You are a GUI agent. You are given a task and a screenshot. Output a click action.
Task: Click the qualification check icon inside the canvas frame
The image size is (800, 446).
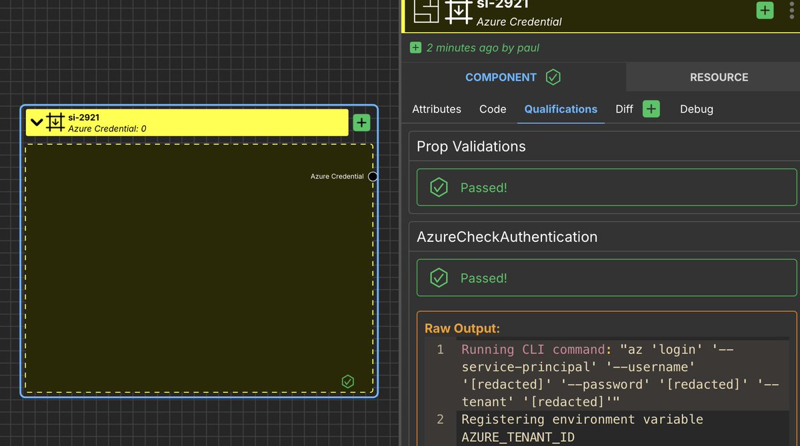coord(347,381)
